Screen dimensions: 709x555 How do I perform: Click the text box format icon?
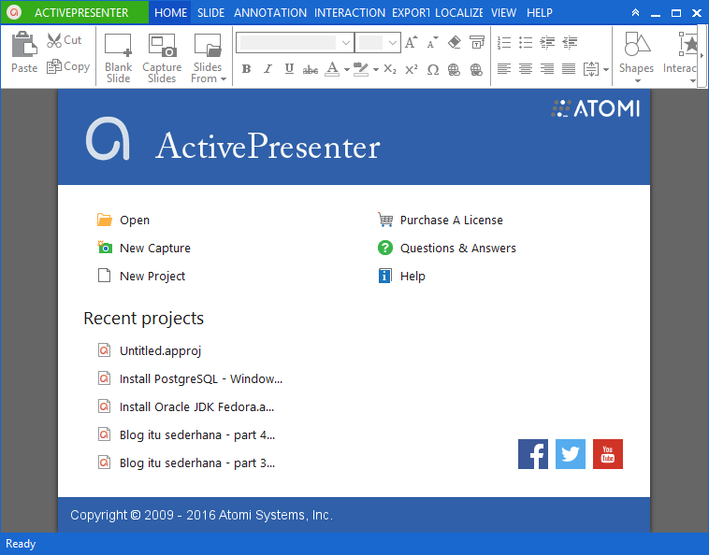click(x=477, y=42)
